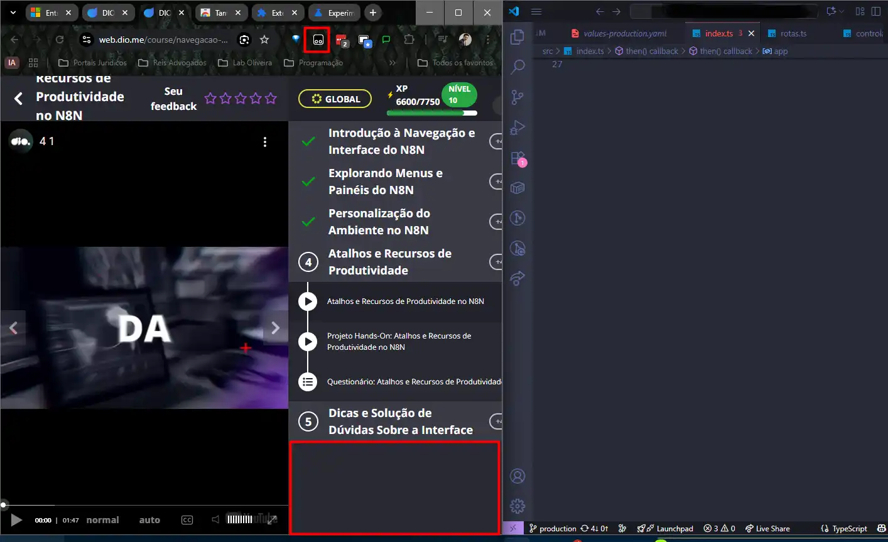
Task: Open Programação bookmarks folder
Action: click(313, 63)
